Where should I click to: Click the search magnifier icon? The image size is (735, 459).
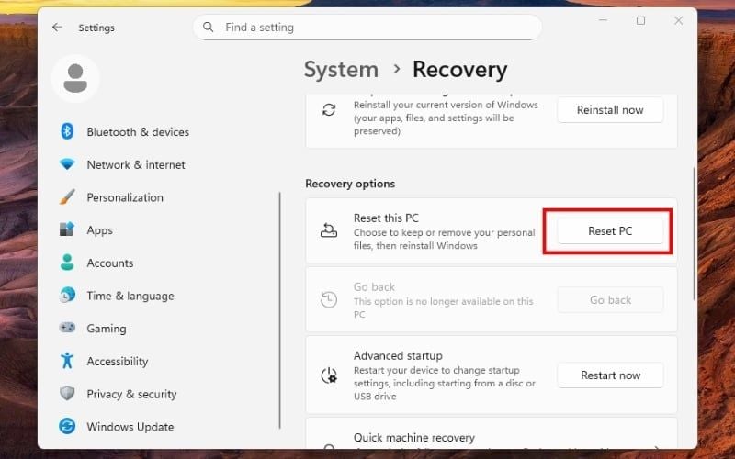click(x=209, y=28)
